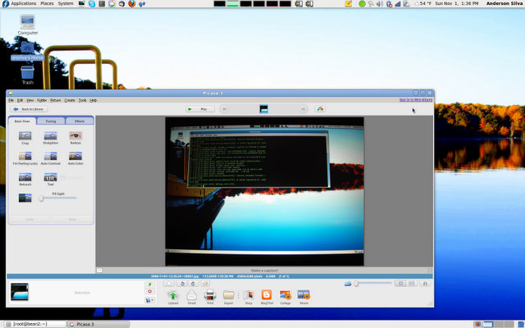This screenshot has width=525, height=328.
Task: Open the Picture menu
Action: coord(55,100)
